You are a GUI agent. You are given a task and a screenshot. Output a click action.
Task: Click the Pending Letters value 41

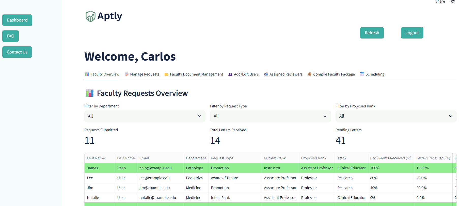pos(341,140)
